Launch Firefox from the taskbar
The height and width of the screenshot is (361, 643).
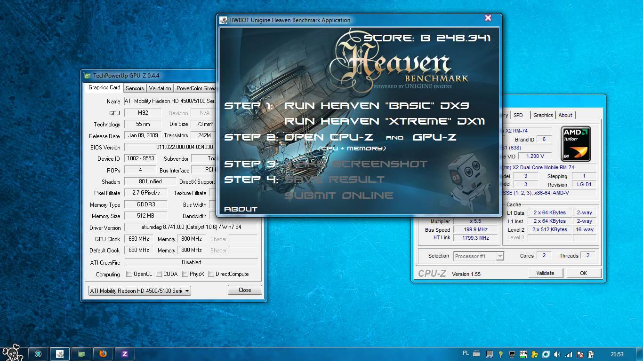coord(103,354)
